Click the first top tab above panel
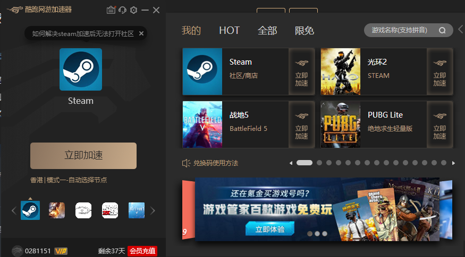Viewport: 465px width, 257px height. (271, 11)
